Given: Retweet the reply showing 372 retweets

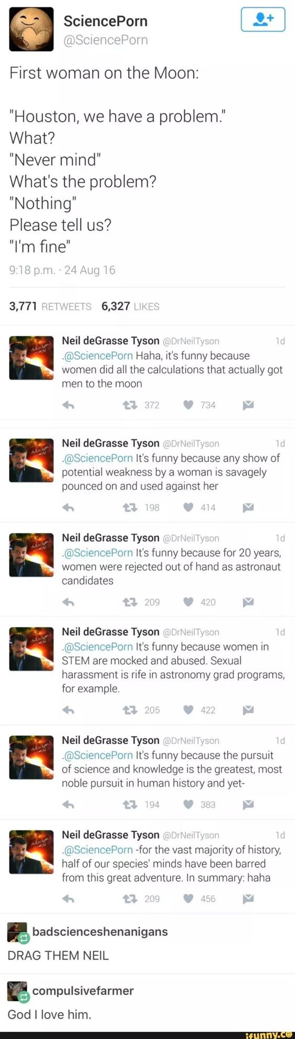Looking at the screenshot, I should coord(130,405).
